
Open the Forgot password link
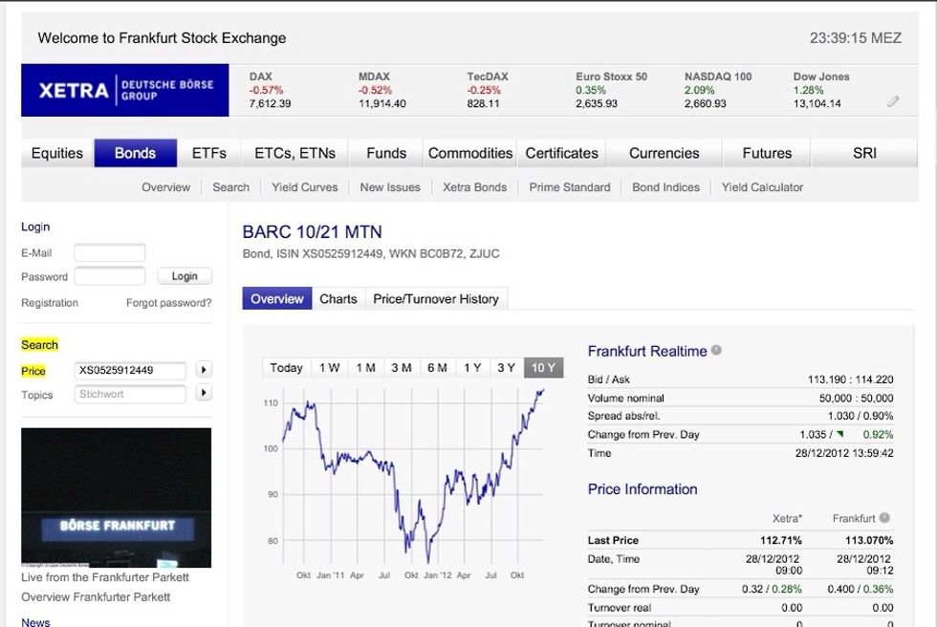[170, 302]
